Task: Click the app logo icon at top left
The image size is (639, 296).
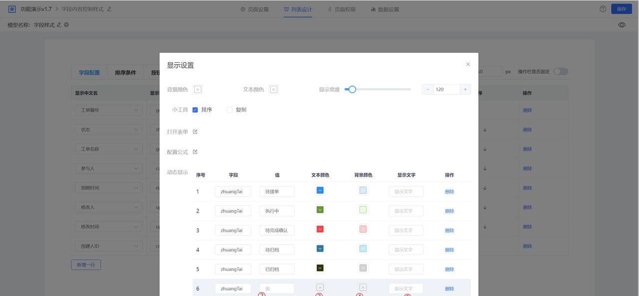Action: [11, 8]
